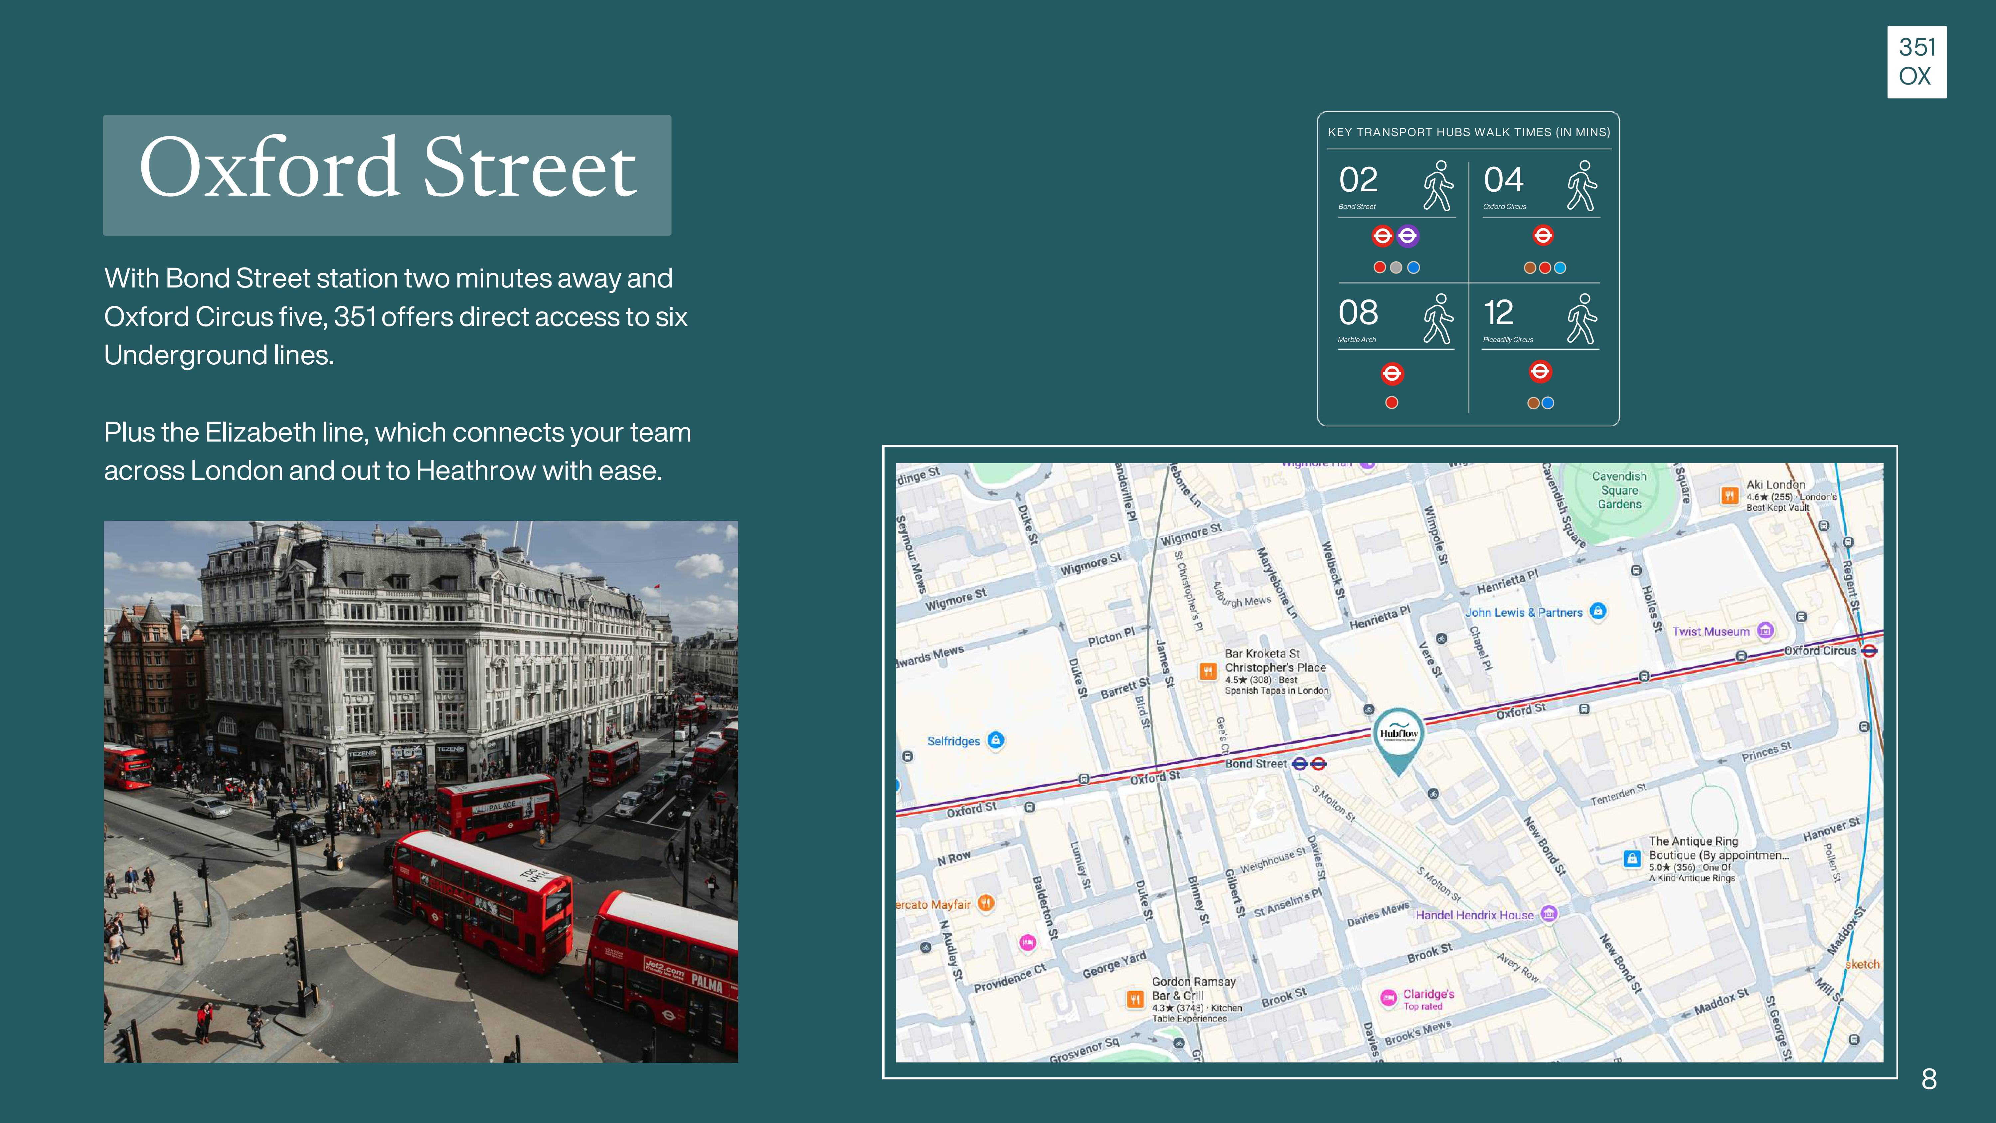1996x1123 pixels.
Task: Click single red line dot under Marble Arch
Action: (x=1392, y=402)
